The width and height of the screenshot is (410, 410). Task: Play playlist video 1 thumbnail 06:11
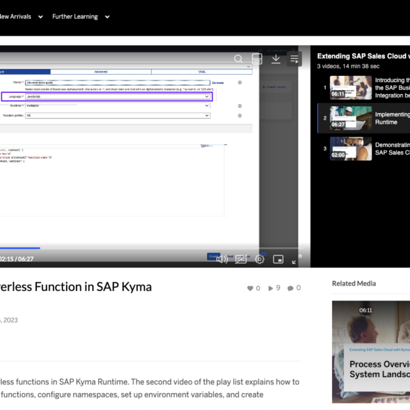pyautogui.click(x=351, y=87)
